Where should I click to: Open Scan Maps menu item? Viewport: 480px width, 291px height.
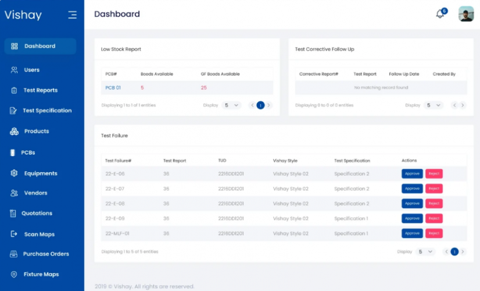click(x=40, y=235)
